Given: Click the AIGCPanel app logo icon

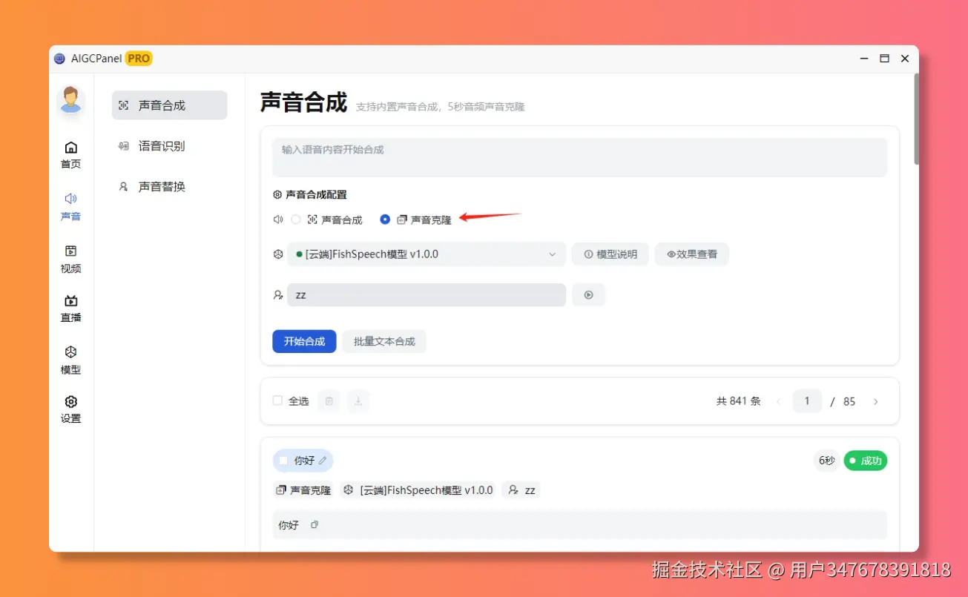Looking at the screenshot, I should tap(59, 59).
